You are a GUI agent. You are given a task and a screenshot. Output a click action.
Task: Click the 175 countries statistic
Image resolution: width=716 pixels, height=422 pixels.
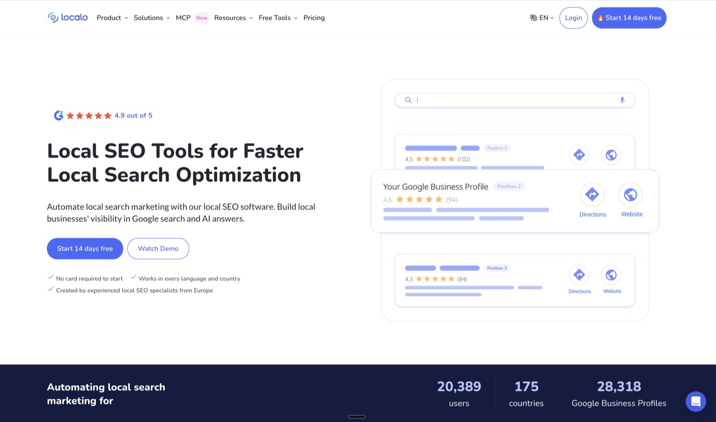(526, 393)
